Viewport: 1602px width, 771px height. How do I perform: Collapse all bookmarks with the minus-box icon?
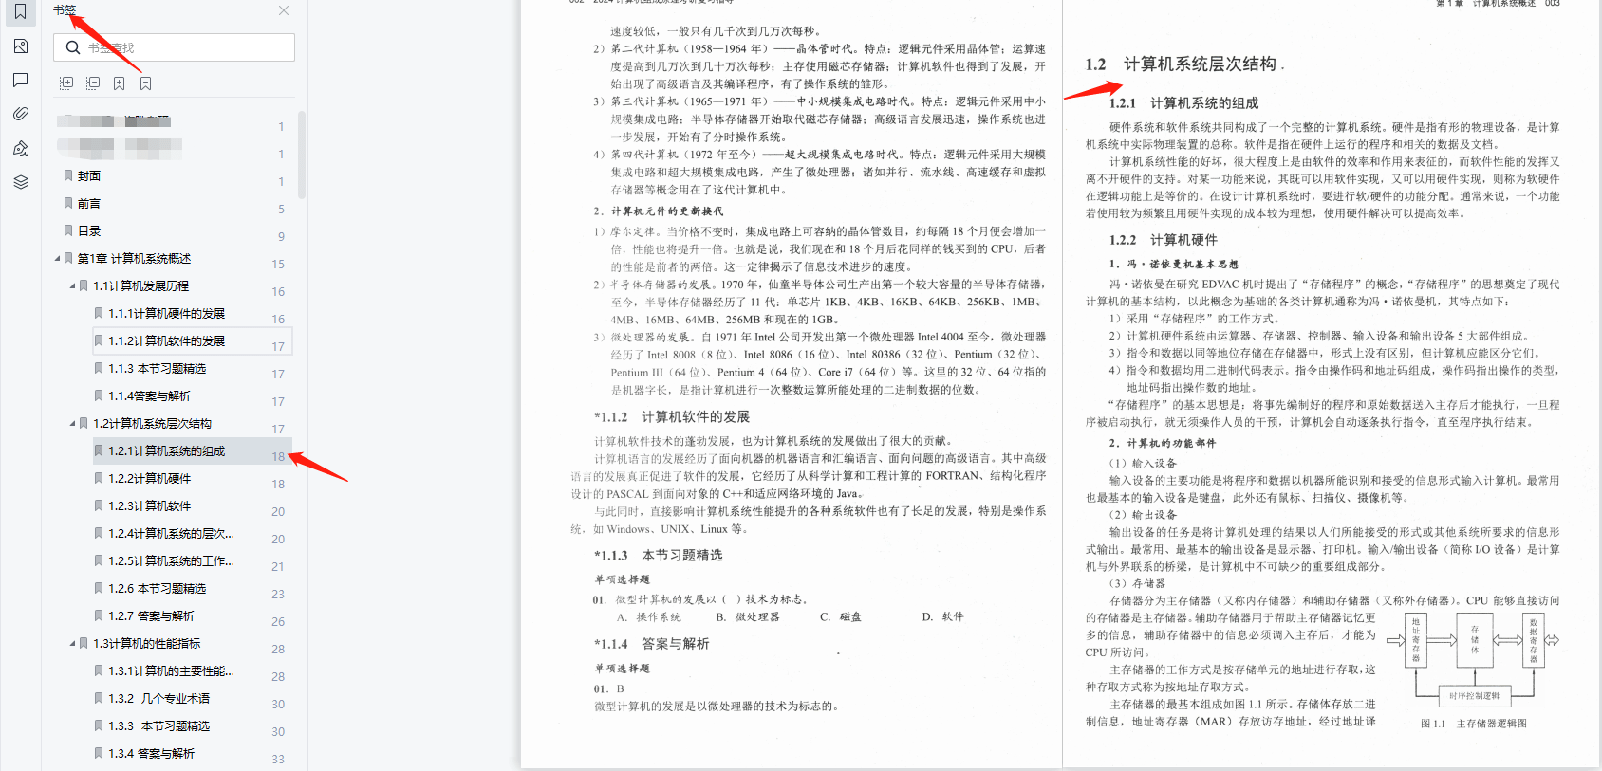(x=93, y=83)
